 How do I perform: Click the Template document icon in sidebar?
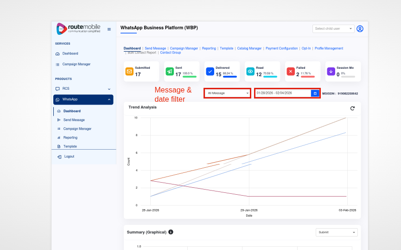click(x=59, y=146)
